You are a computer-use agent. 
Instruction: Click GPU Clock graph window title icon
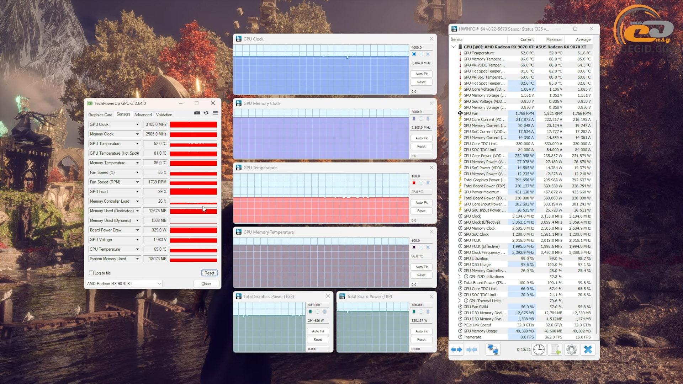click(239, 39)
